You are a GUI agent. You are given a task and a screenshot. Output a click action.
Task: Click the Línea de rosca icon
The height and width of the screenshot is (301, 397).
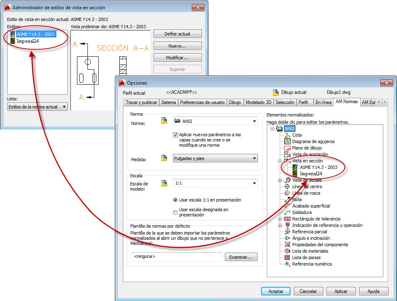(287, 193)
